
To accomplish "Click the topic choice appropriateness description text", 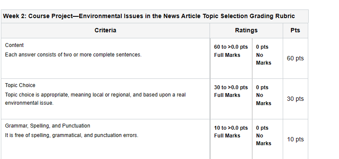I will [x=95, y=99].
